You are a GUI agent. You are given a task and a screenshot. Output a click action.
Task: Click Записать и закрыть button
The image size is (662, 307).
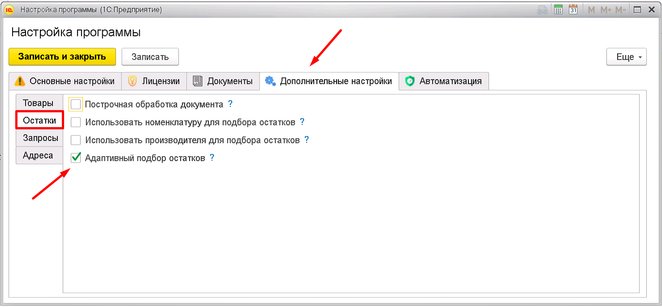pos(62,57)
